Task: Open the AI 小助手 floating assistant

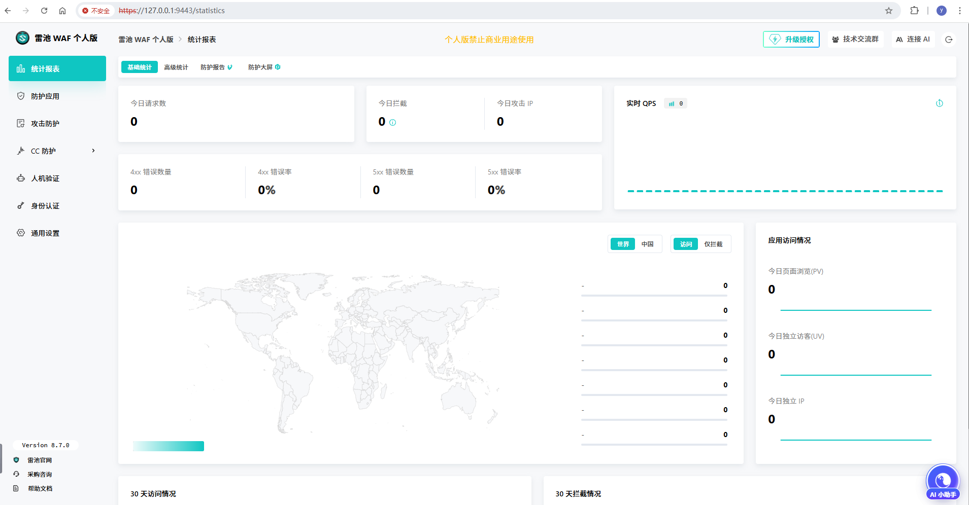Action: click(943, 482)
